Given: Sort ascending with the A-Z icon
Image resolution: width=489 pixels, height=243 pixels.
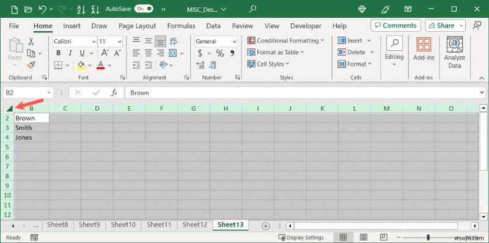Looking at the screenshot, I should (x=81, y=9).
